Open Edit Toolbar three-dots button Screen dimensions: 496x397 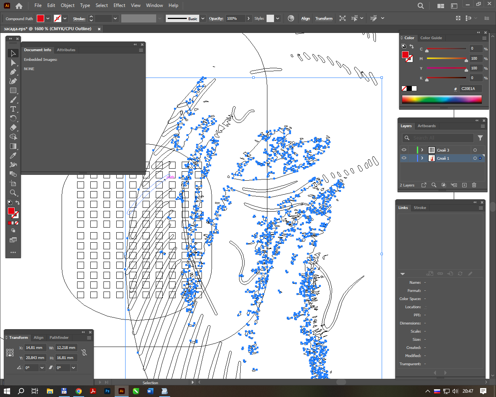(13, 252)
